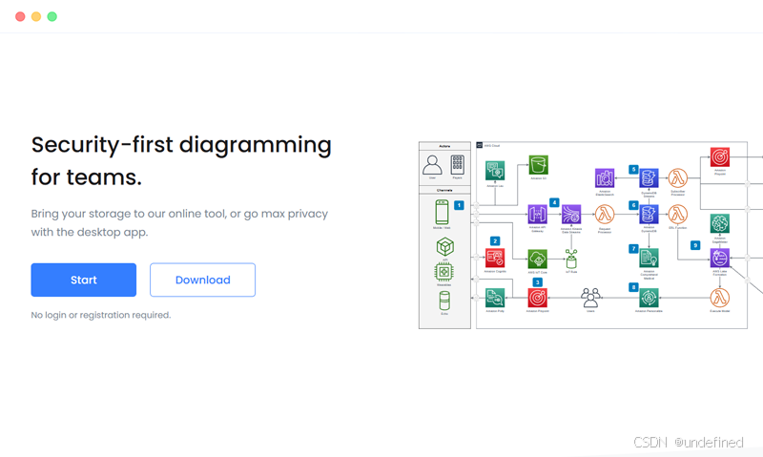
Task: Click the Subscriber Processor lambda icon
Action: (677, 178)
